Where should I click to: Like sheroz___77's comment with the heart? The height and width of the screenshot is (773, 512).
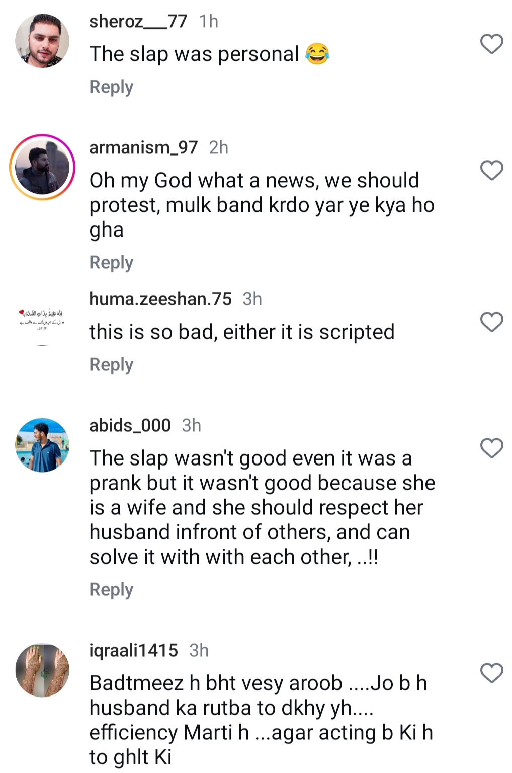[x=491, y=44]
